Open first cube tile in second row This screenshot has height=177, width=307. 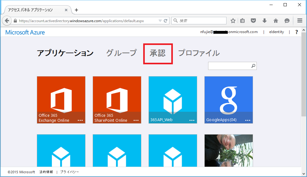point(61,150)
